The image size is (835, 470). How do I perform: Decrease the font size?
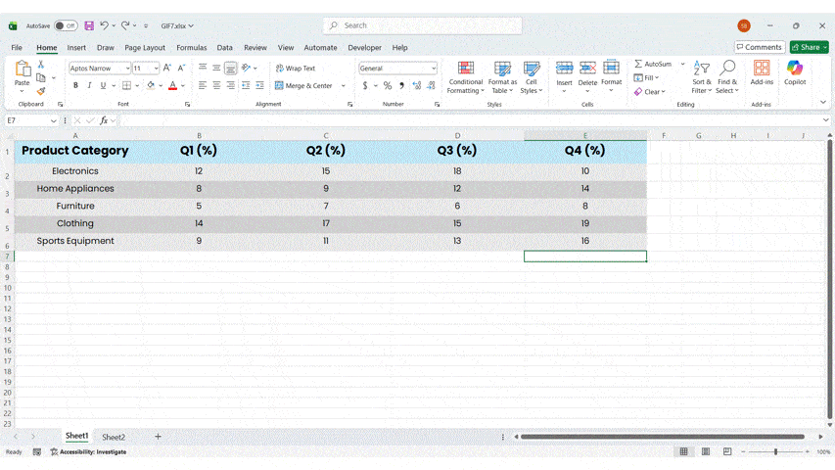click(181, 69)
